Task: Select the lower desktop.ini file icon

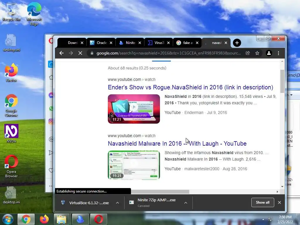Action: [x=11, y=195]
